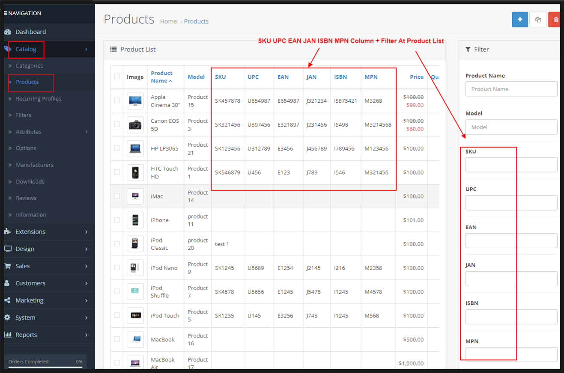564x373 pixels.
Task: Expand the Customers submenu arrow
Action: pos(86,283)
